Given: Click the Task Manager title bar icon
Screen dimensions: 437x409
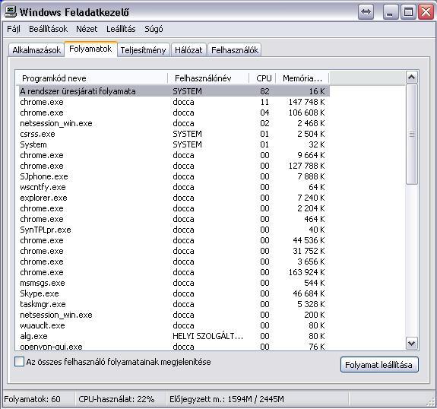Looking at the screenshot, I should [11, 11].
